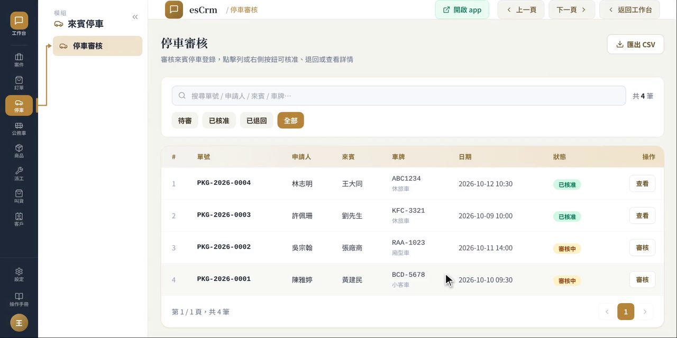The height and width of the screenshot is (338, 677).
Task: Open the 訂單 orders sidebar icon
Action: click(19, 83)
